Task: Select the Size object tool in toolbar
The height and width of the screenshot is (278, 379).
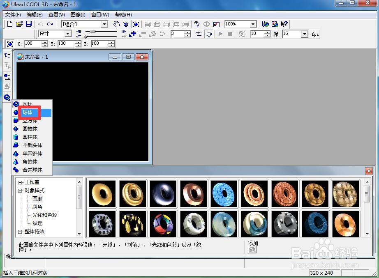Action: click(136, 24)
